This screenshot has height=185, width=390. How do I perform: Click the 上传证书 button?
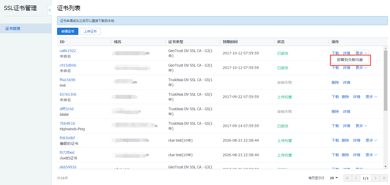point(90,31)
